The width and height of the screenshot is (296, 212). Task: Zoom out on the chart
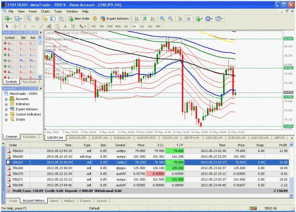click(x=170, y=18)
